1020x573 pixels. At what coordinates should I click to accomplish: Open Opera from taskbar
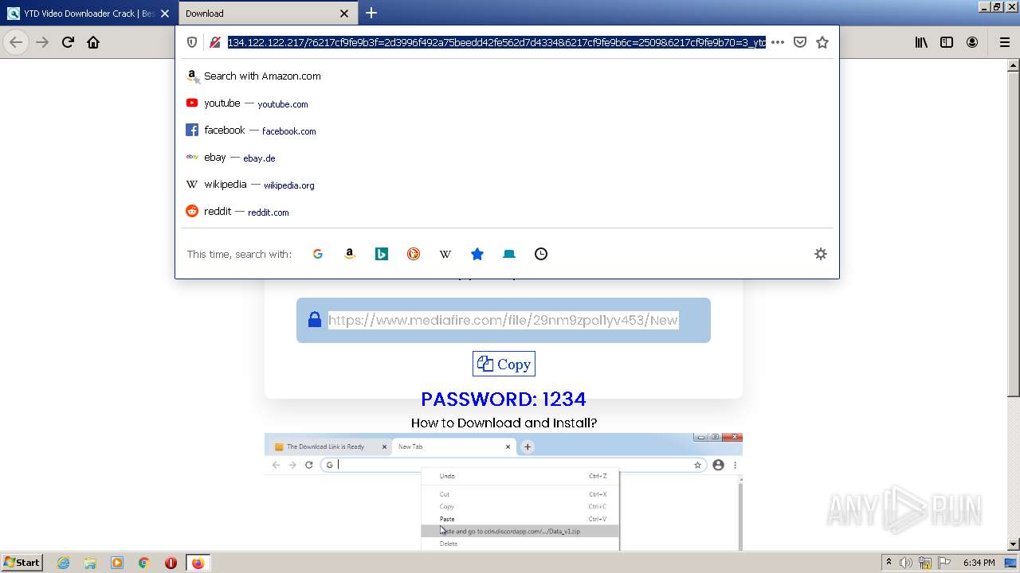click(x=171, y=563)
